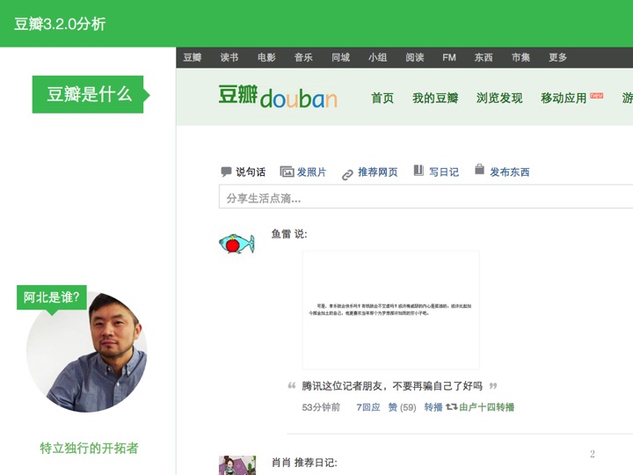633x475 pixels.
Task: Click the quote 腾讯这位记者朋友，不要再骗自己了好吗
Action: (x=392, y=386)
